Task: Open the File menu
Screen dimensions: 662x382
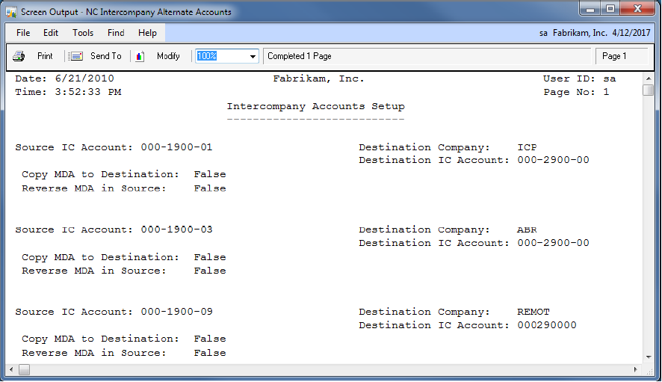Action: tap(23, 33)
